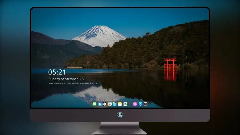Click the 05:21 clock widget

tap(57, 72)
